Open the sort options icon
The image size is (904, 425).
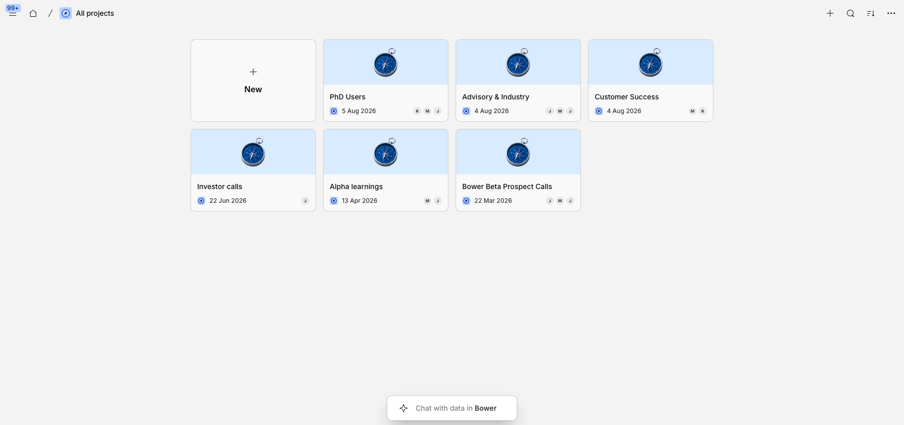871,13
